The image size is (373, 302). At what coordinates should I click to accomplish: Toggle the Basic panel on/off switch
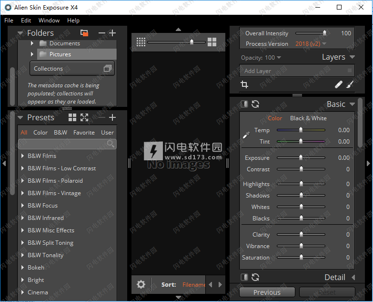[x=244, y=104]
